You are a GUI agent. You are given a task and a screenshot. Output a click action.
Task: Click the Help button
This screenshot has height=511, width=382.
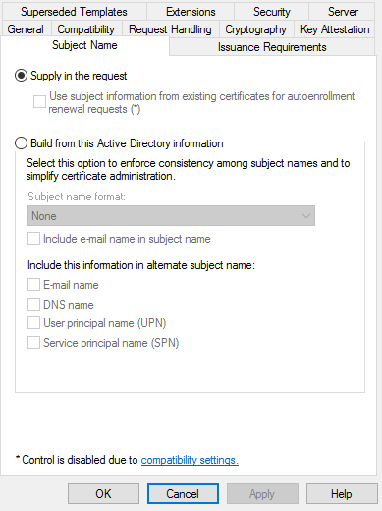point(342,494)
